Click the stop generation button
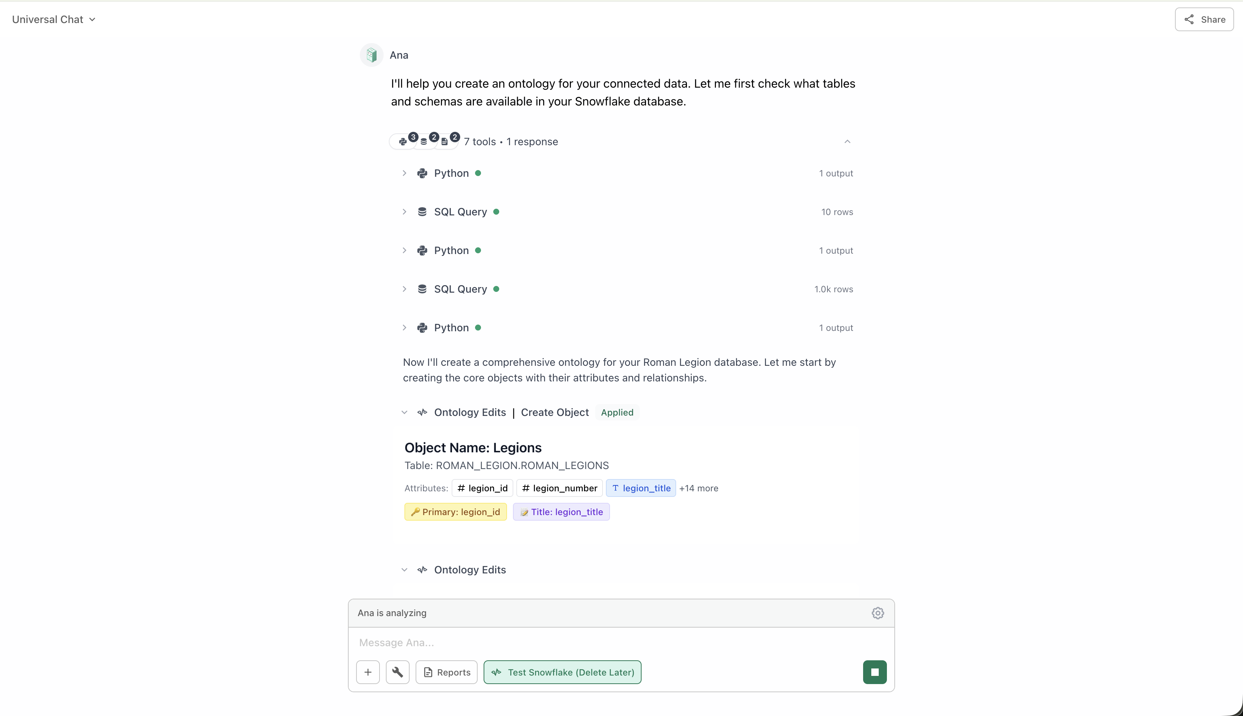Screen dimensions: 1243x716 (x=874, y=672)
